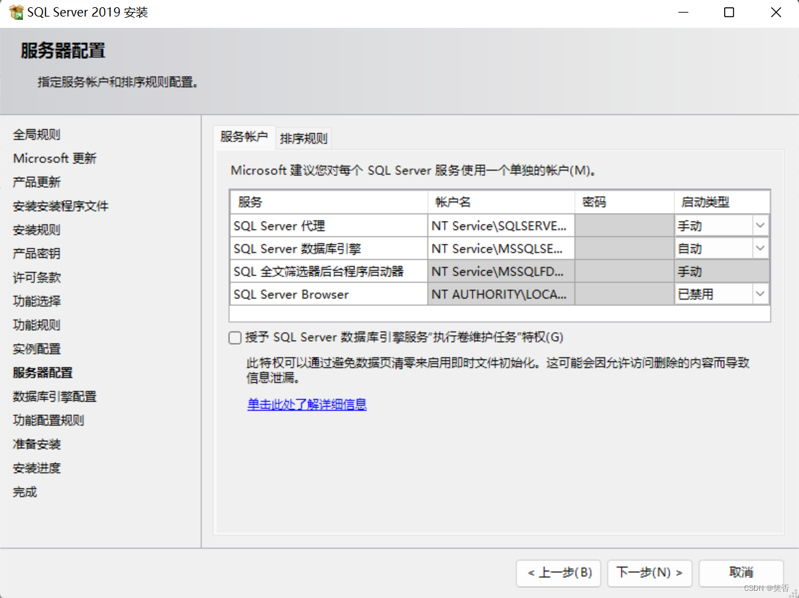This screenshot has height=598, width=799.
Task: Select 功能规则 step in the sidebar
Action: pyautogui.click(x=36, y=325)
